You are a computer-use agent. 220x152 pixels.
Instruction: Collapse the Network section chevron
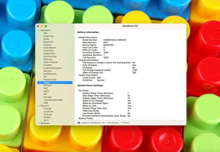tap(39, 106)
